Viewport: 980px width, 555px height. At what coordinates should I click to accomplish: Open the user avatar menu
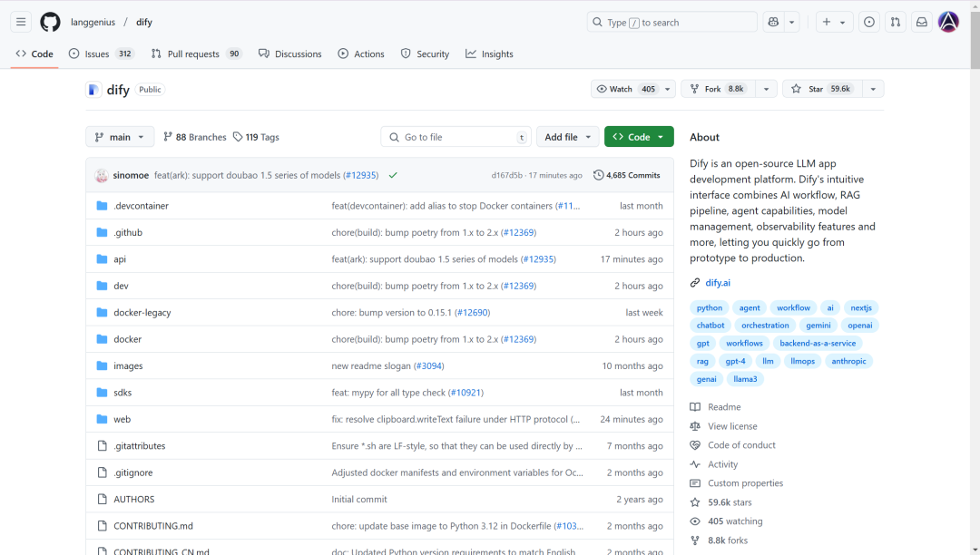tap(948, 23)
